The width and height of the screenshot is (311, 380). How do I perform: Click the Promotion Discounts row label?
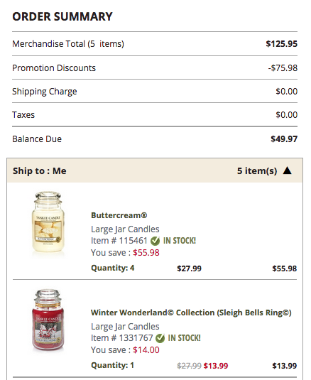point(54,68)
